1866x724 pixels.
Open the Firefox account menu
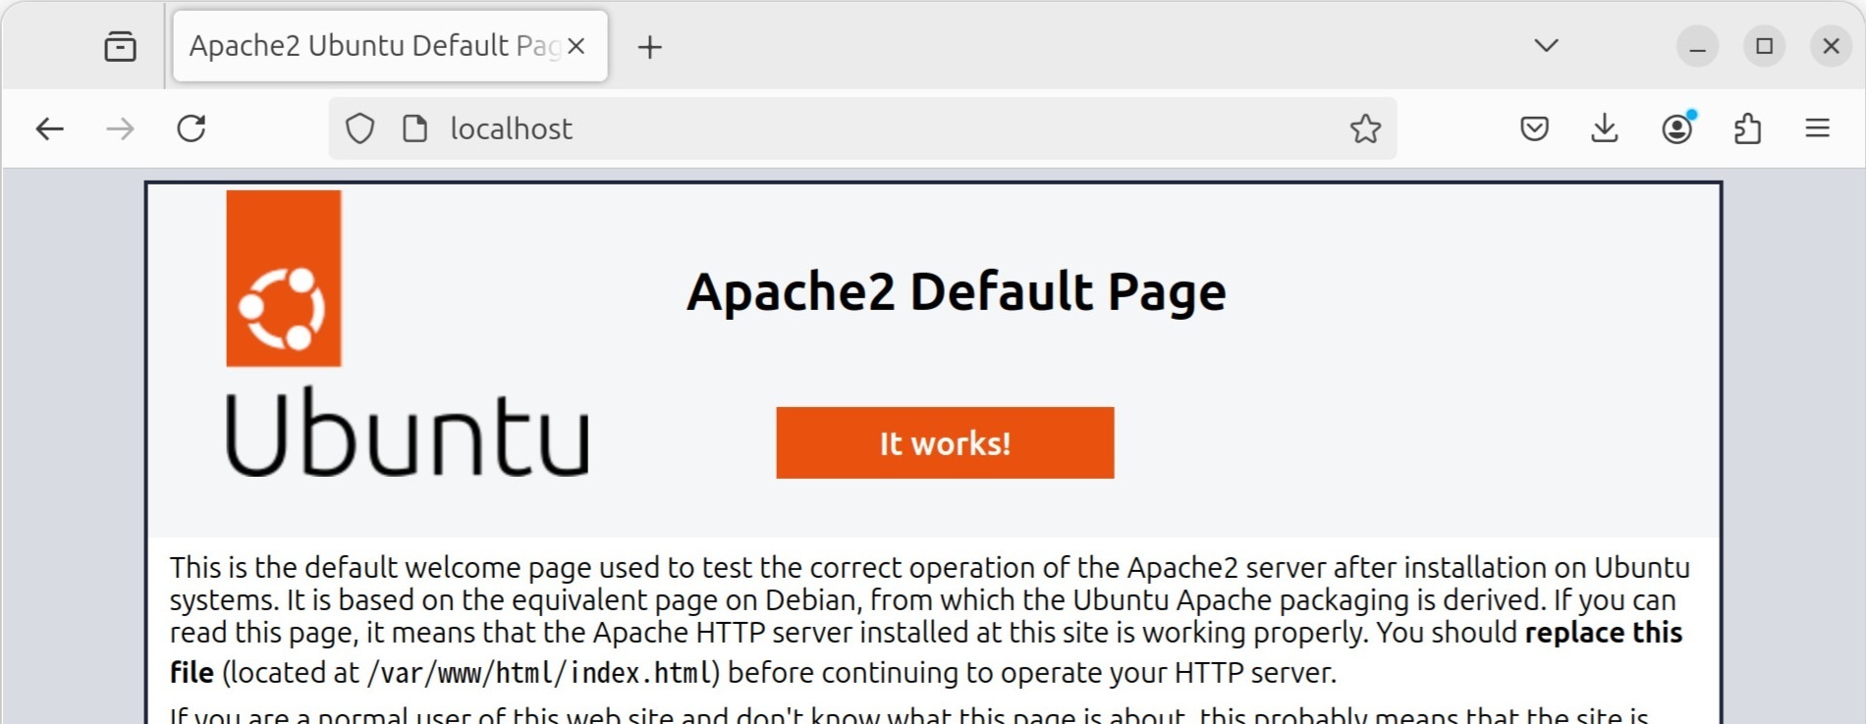pos(1677,129)
